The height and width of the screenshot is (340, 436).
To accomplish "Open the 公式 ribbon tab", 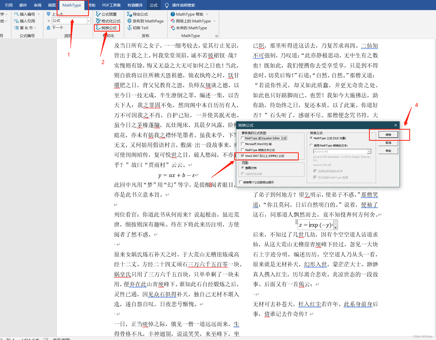I will (x=154, y=5).
